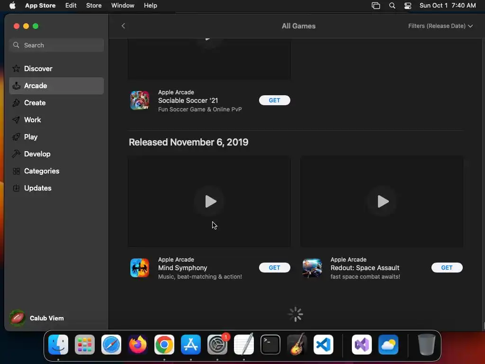Image resolution: width=485 pixels, height=364 pixels.
Task: Show Categories in the sidebar
Action: click(x=56, y=171)
